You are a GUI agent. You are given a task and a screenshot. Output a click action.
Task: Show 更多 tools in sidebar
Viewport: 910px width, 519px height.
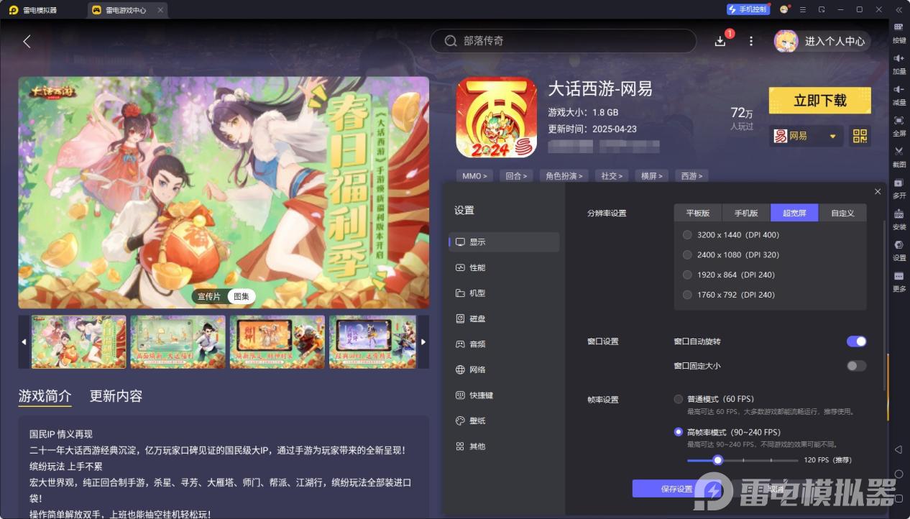(899, 281)
